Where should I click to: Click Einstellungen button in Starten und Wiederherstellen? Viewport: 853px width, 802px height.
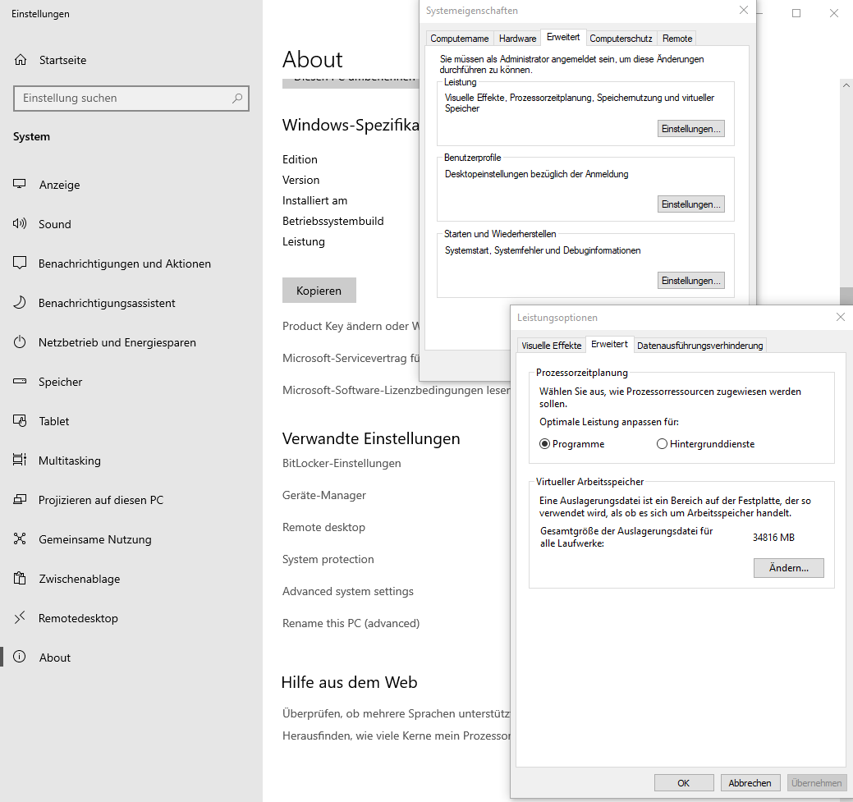[x=691, y=280]
